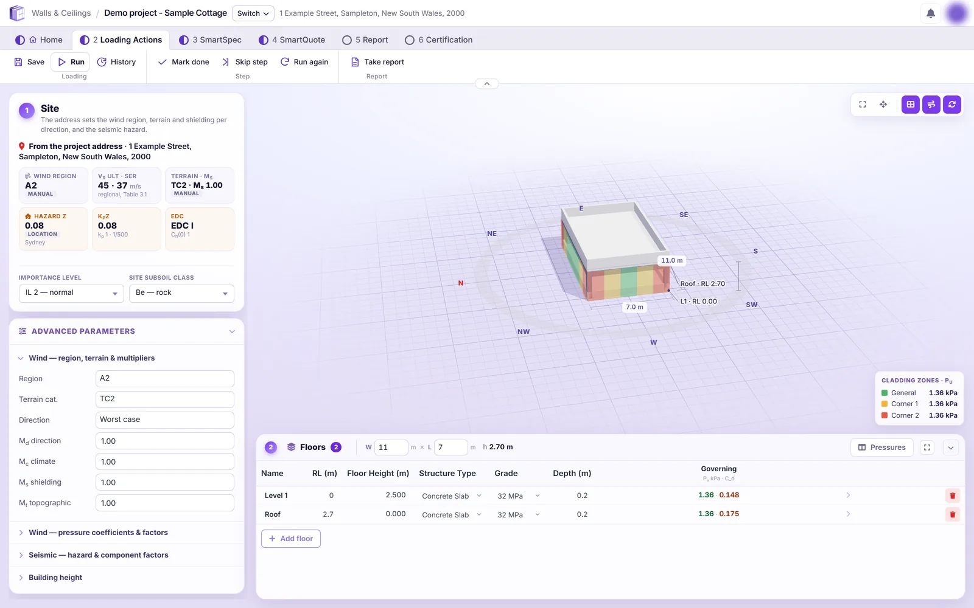The image size is (974, 608).
Task: Toggle auto-rotate in 3D viewer
Action: pos(952,105)
